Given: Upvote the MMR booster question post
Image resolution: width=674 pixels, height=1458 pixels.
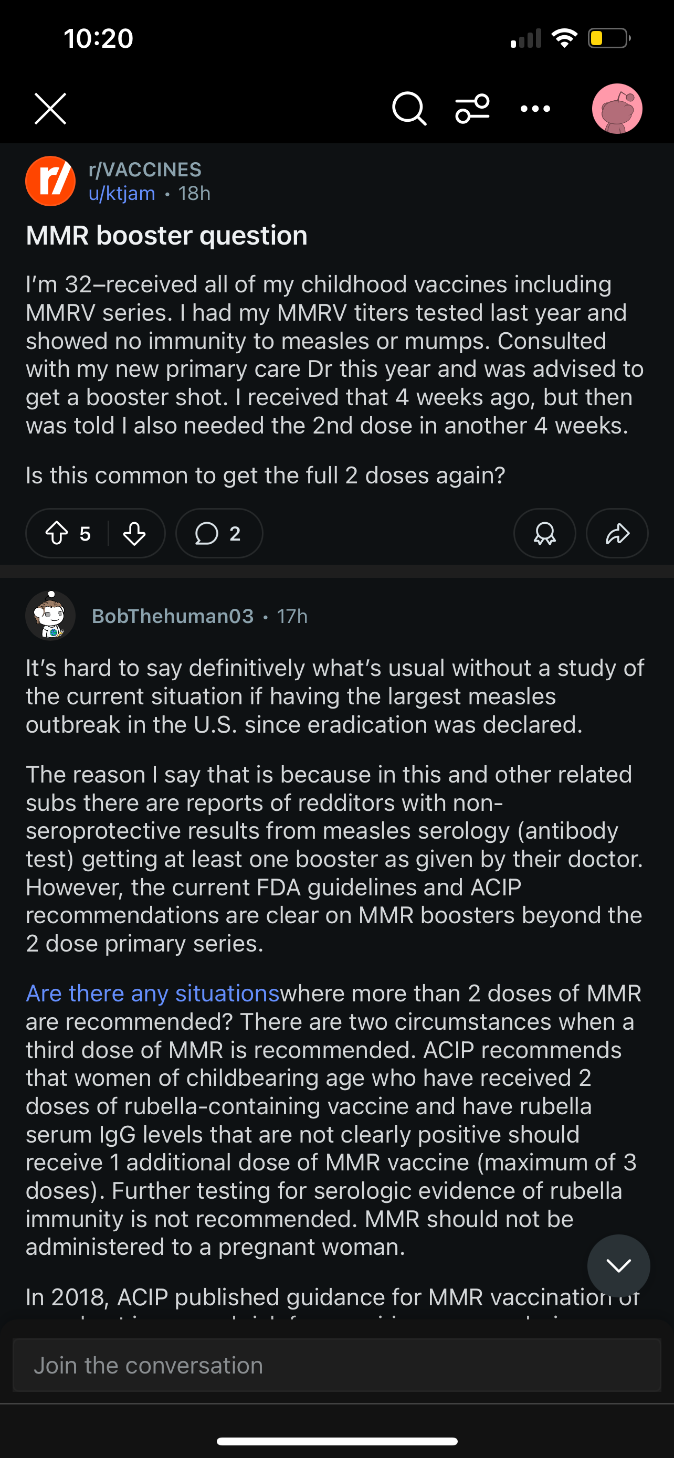Looking at the screenshot, I should coord(57,533).
